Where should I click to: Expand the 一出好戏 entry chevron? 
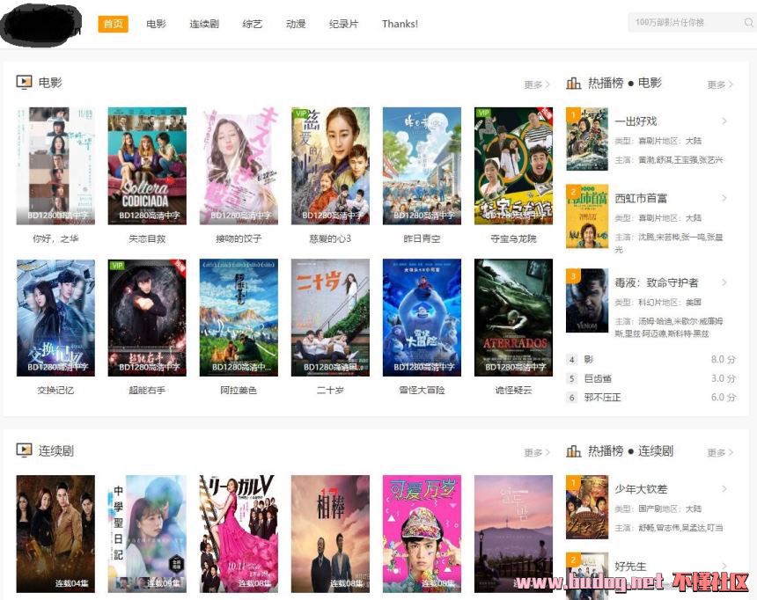pos(724,121)
